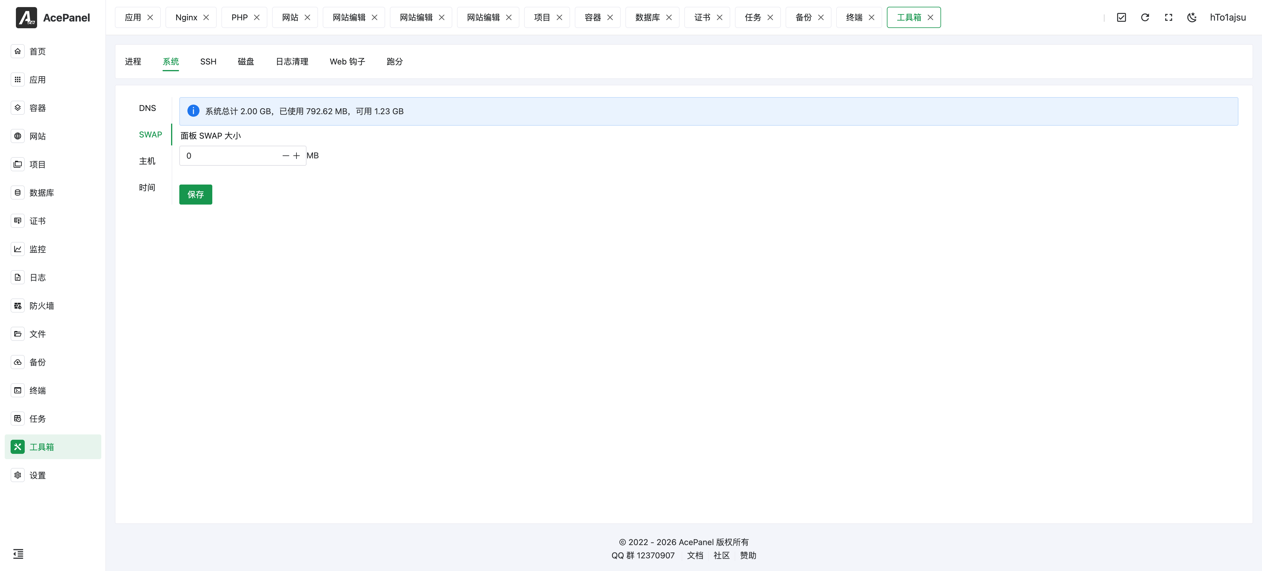The width and height of the screenshot is (1262, 571).
Task: Switch to the SSH tab
Action: click(208, 62)
